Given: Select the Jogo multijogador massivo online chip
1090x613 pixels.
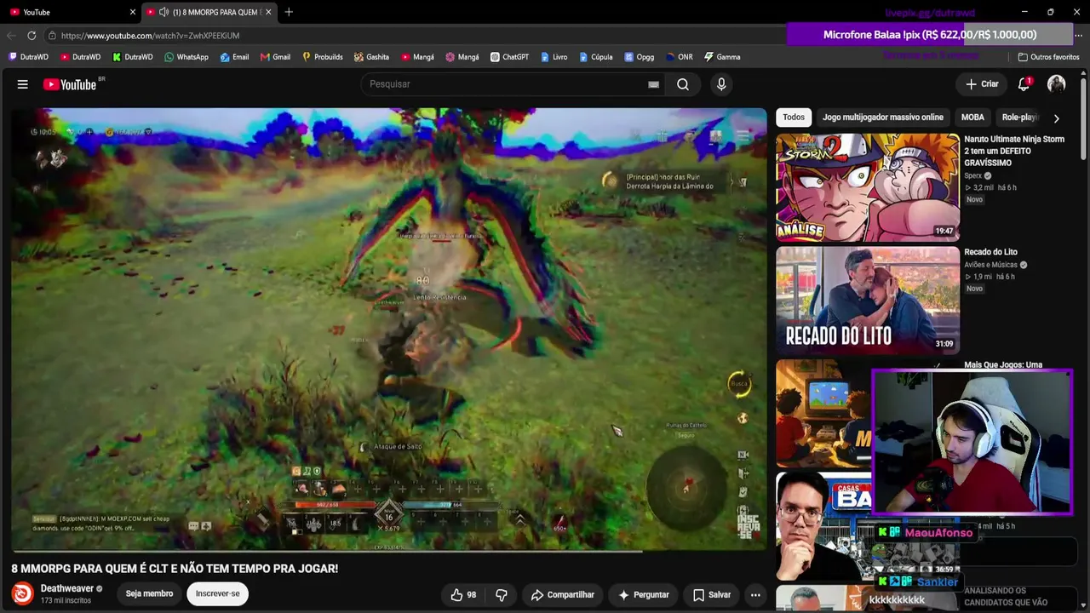Looking at the screenshot, I should [883, 117].
